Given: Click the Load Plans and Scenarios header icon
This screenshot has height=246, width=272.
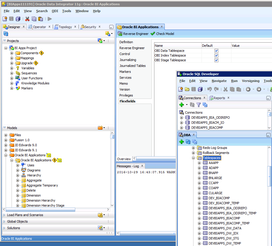Looking at the screenshot, I should click(101, 215).
